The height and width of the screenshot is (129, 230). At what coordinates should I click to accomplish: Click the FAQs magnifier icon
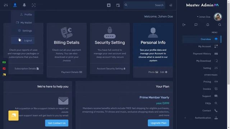(x=216, y=103)
